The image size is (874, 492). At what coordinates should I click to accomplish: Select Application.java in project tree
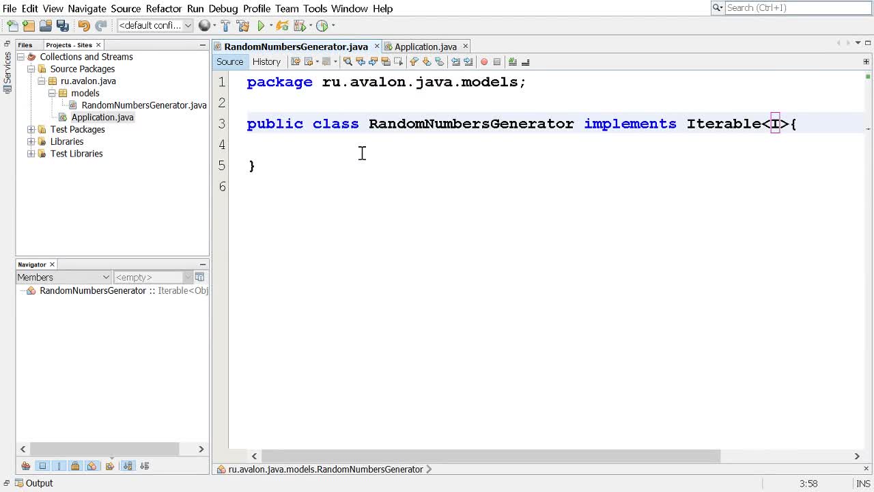[102, 118]
